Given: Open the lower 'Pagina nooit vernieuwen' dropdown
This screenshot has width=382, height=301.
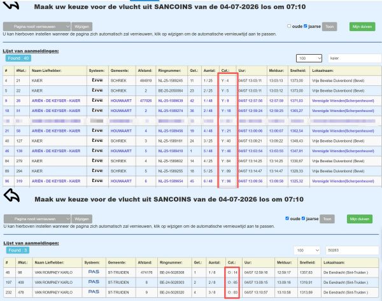Looking at the screenshot, I should [x=38, y=219].
